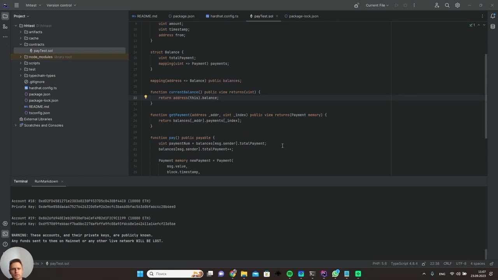This screenshot has width=498, height=280.
Task: Switch to the README.md editor tab
Action: tap(144, 16)
